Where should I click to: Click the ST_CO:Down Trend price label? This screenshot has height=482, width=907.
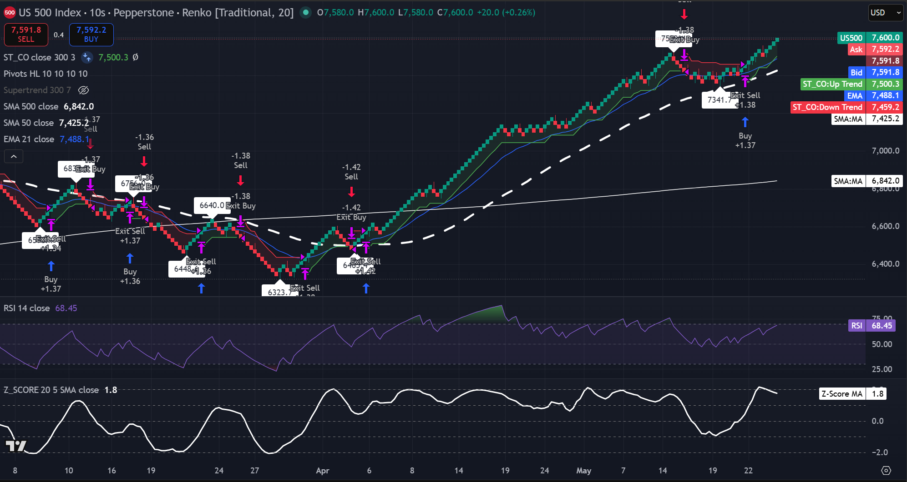(x=846, y=107)
